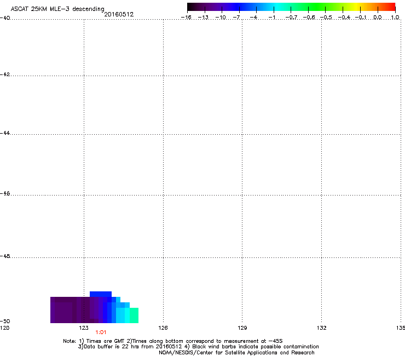405x356 pixels.
Task: Click the -16 colorbar label
Action: pos(186,18)
